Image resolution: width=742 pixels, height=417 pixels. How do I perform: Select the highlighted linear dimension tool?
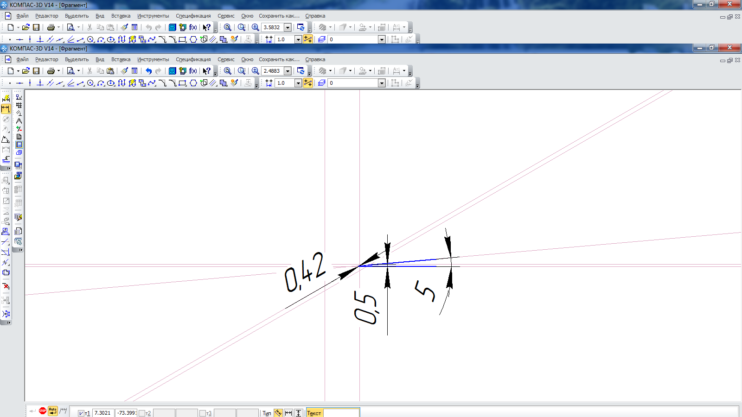[x=6, y=109]
